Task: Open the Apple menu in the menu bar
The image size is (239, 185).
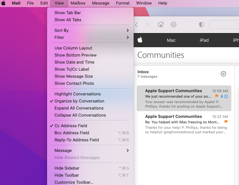Action: point(3,3)
